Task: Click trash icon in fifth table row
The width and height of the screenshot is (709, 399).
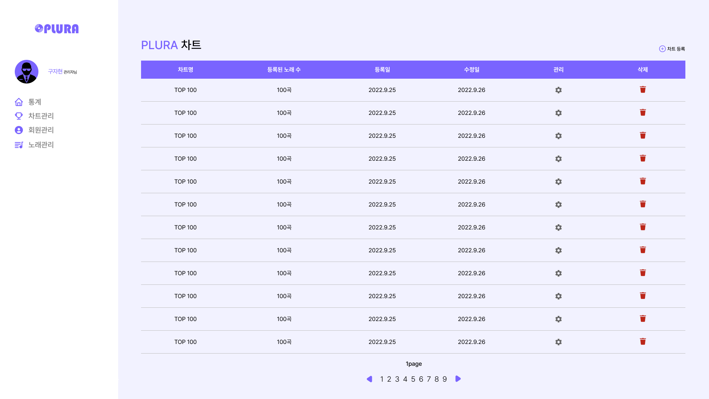Action: (x=643, y=181)
